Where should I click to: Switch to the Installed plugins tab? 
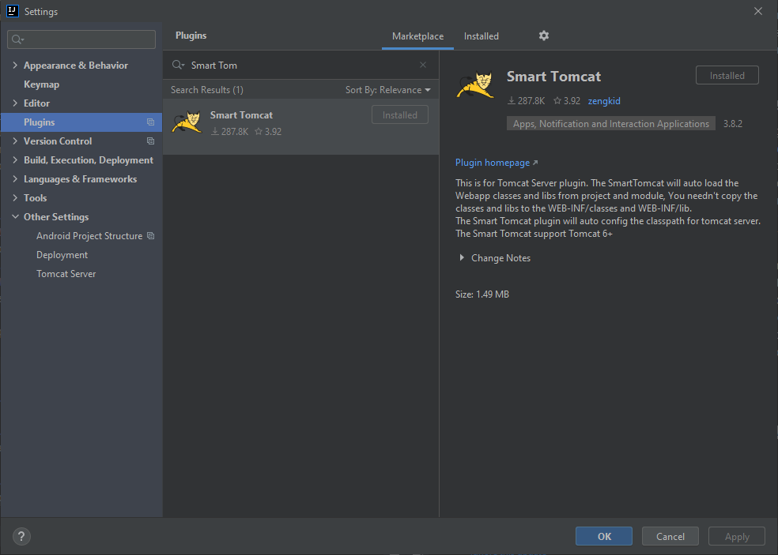(481, 36)
